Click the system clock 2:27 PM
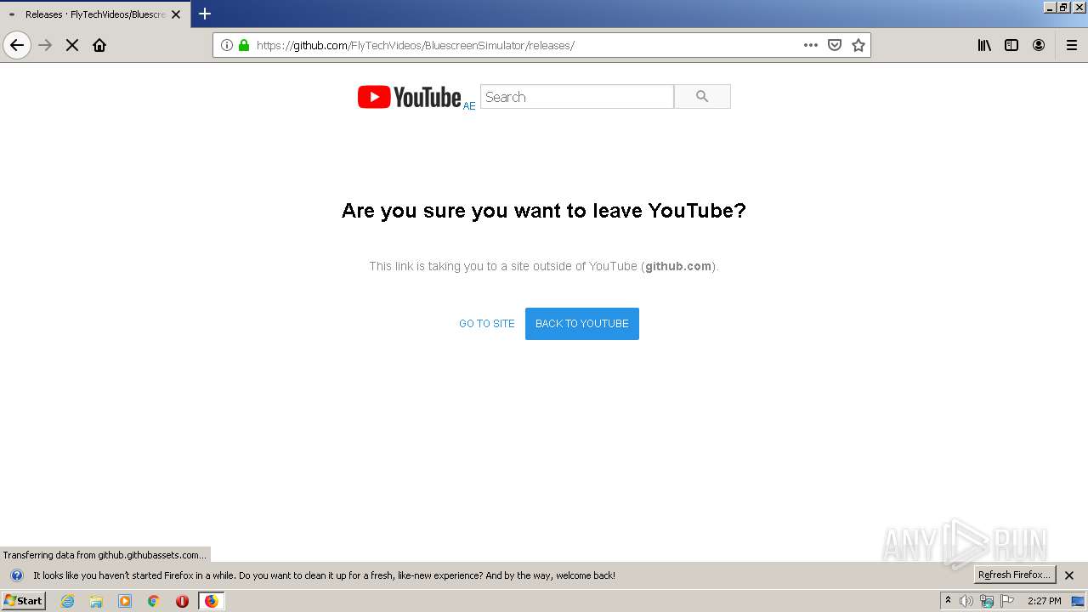1088x612 pixels. click(x=1045, y=601)
